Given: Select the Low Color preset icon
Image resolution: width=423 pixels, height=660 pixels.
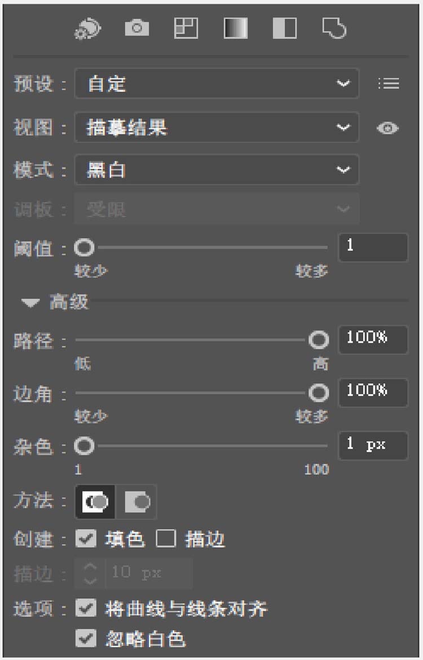Looking at the screenshot, I should (186, 28).
